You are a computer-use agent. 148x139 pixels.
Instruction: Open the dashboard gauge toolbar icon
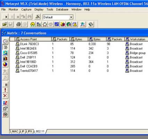point(33,24)
